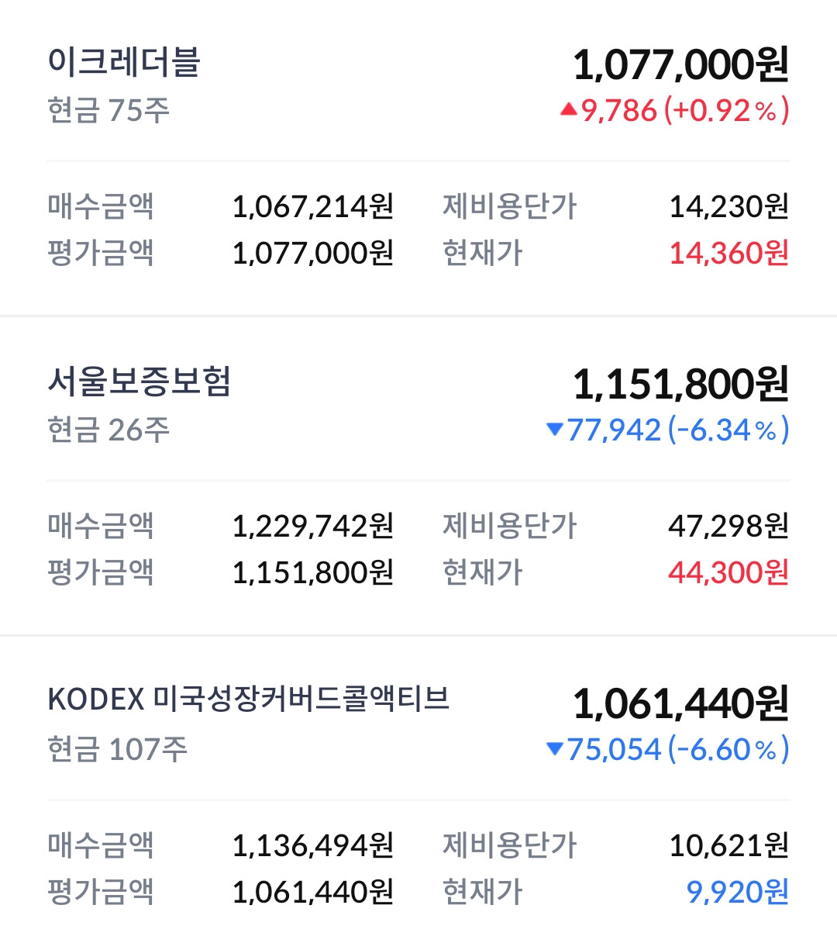Tap the blue down-triangle loss indicator for KODEX

point(554,748)
